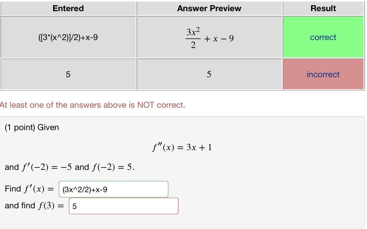
Task: Select the f''(x) = 3x + 1 equation
Action: (x=182, y=147)
